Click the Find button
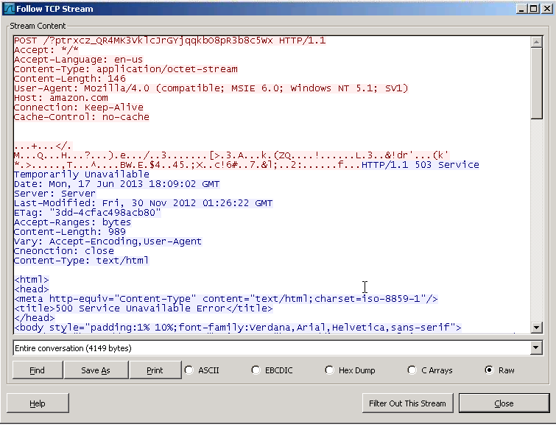 38,370
